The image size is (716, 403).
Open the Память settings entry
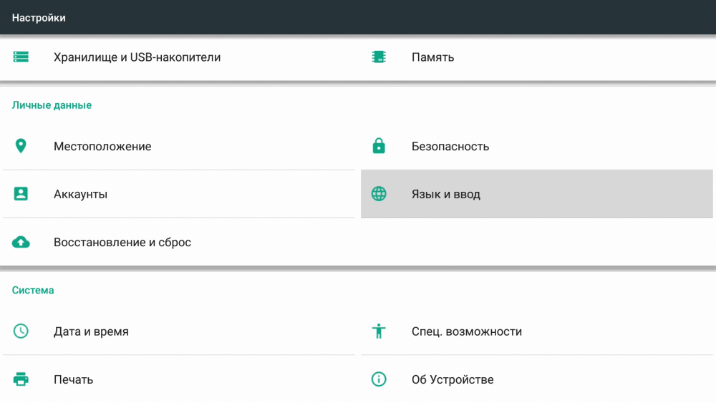point(432,57)
